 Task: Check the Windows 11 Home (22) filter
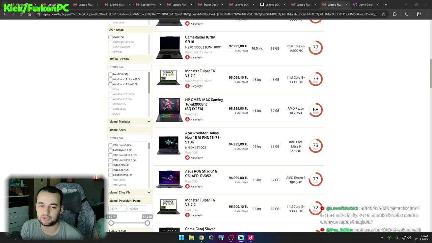tap(110, 79)
